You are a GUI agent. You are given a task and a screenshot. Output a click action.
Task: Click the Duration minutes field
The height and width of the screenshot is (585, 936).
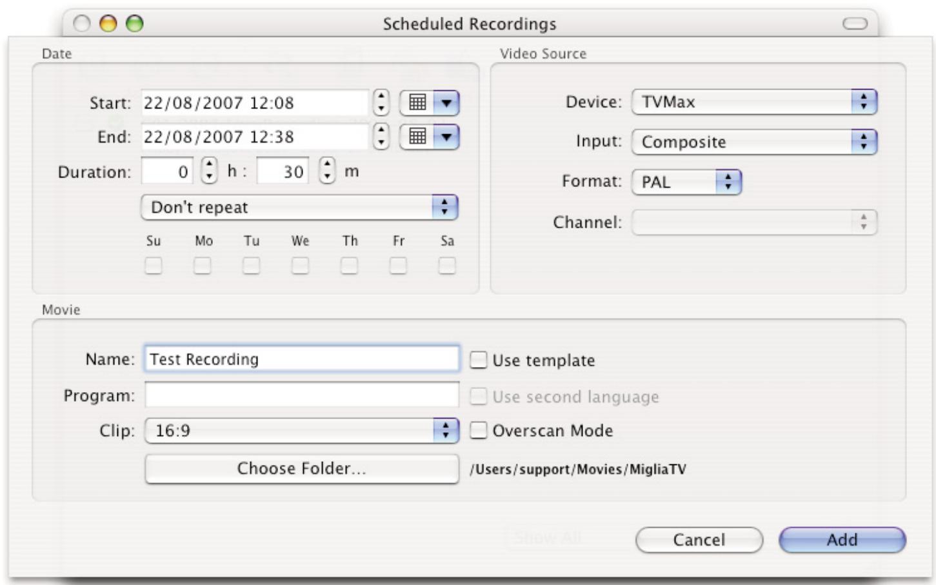(283, 171)
